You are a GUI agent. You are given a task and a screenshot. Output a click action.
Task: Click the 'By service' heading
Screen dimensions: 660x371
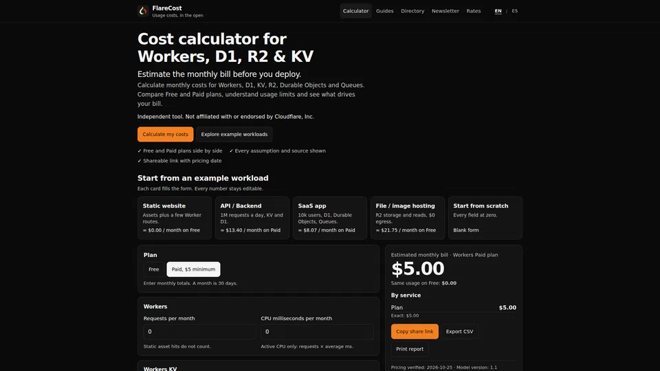pyautogui.click(x=406, y=295)
